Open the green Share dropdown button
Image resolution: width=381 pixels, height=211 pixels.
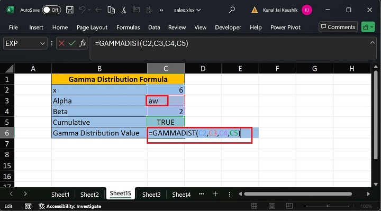[368, 27]
